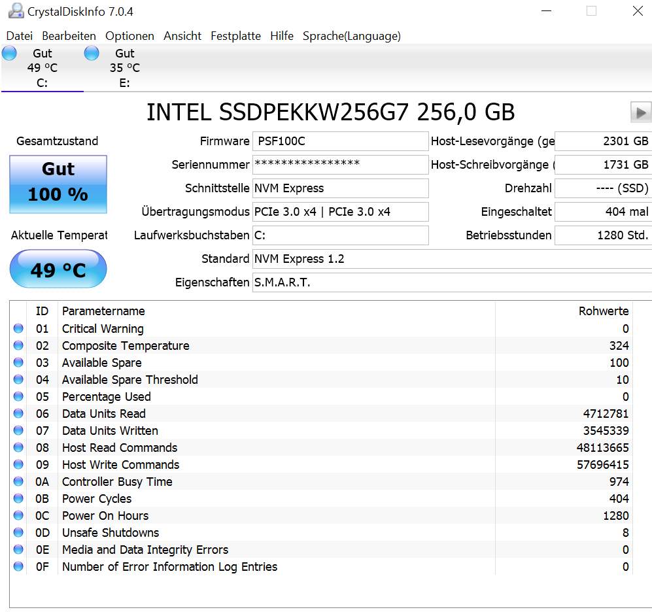Open the Datei menu
652x612 pixels.
pyautogui.click(x=20, y=36)
